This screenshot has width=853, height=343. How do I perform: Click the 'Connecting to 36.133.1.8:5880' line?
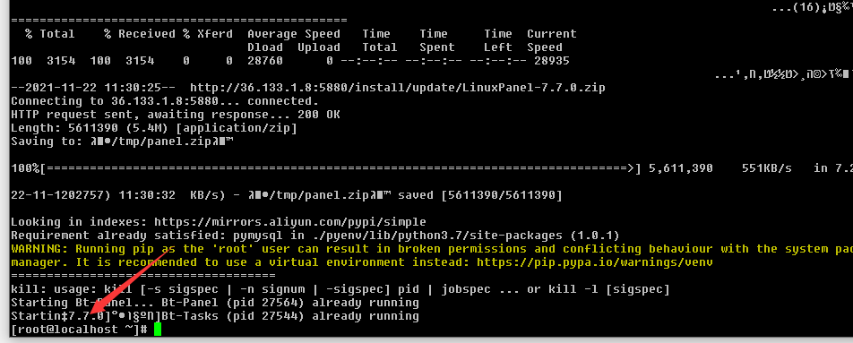click(x=165, y=101)
